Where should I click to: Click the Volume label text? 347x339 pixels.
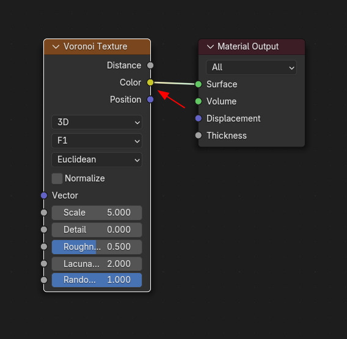tap(221, 101)
